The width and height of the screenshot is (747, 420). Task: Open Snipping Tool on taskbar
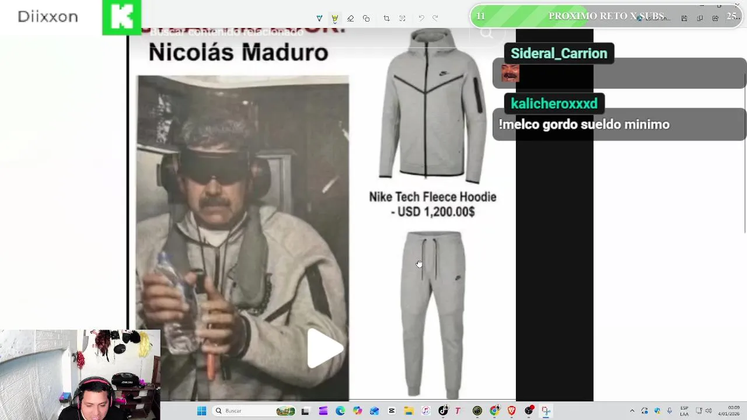pos(546,411)
